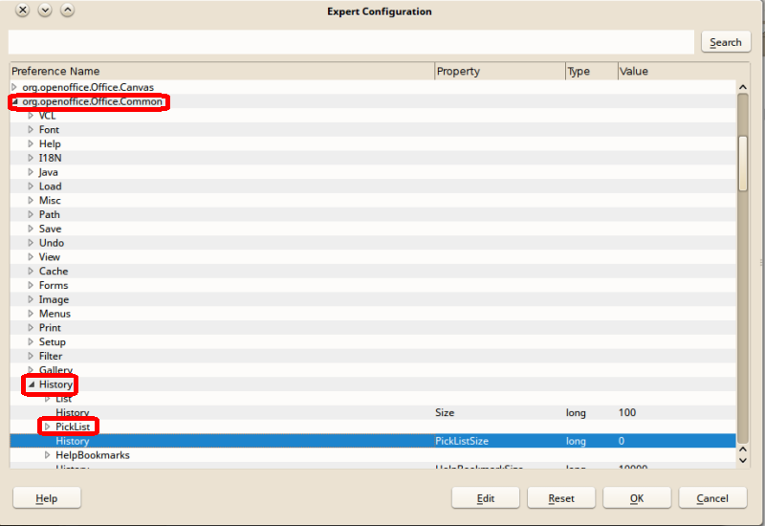Expand the Font tree node
The width and height of the screenshot is (765, 526).
(x=31, y=130)
